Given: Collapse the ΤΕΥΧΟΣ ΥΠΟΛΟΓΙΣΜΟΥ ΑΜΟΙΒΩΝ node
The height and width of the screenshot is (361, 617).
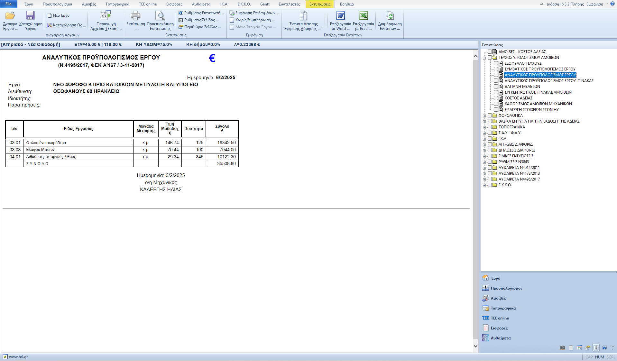Looking at the screenshot, I should [x=484, y=58].
